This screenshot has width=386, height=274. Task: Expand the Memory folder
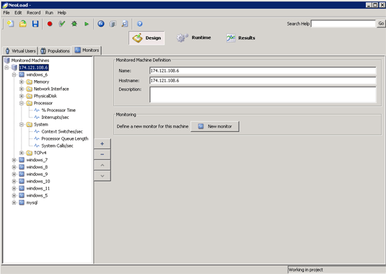coord(22,81)
